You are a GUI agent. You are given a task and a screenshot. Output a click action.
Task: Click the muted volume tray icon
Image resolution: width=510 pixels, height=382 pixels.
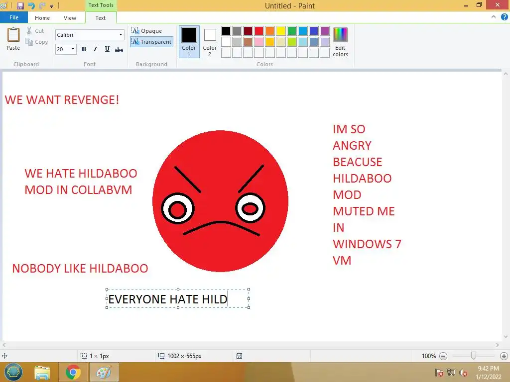coord(463,373)
